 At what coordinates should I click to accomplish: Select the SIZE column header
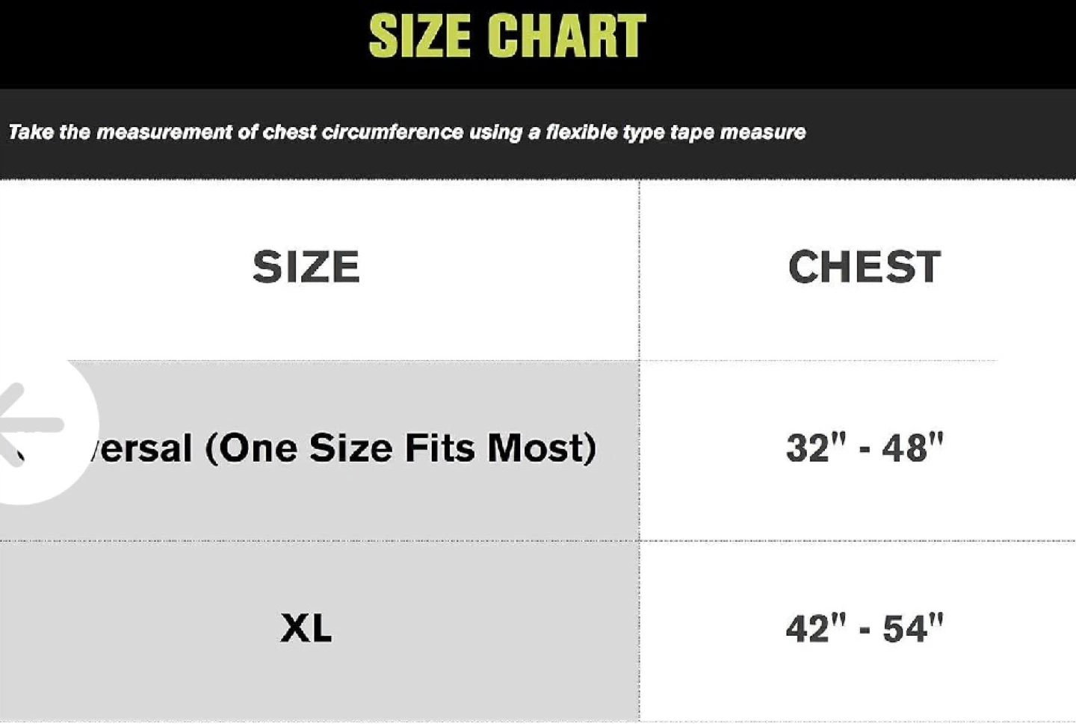coord(306,267)
